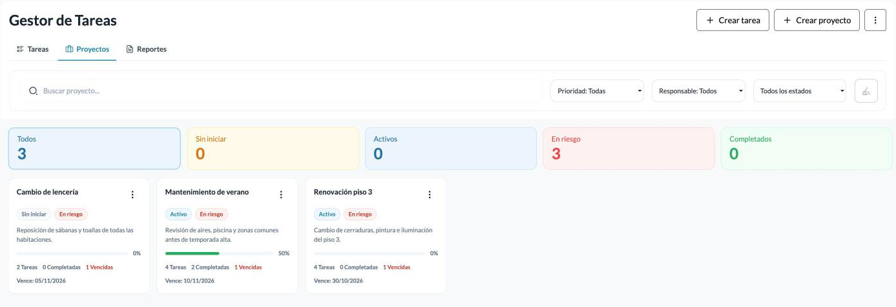896x307 pixels.
Task: Click Cambio de lencería description text
Action: point(75,235)
